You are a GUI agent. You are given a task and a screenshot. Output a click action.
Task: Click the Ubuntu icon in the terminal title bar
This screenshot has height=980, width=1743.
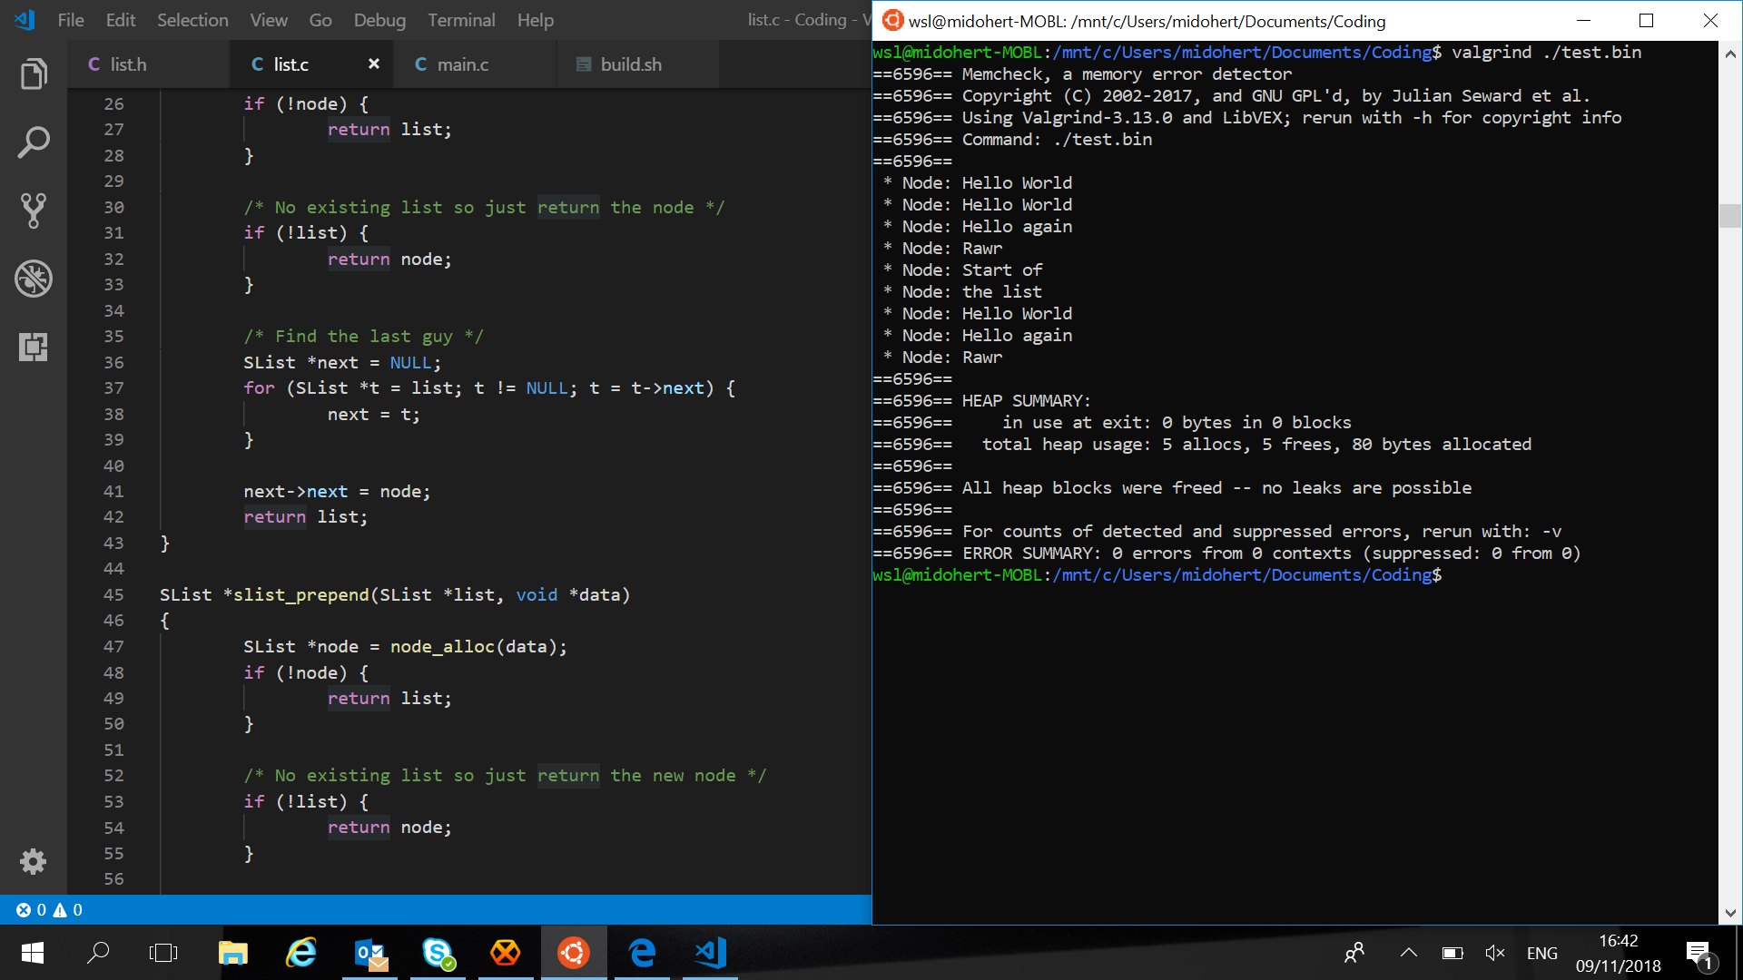[892, 20]
